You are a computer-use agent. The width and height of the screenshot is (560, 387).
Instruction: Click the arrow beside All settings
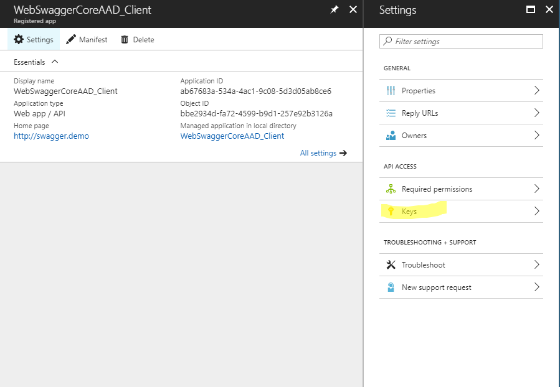click(x=343, y=153)
